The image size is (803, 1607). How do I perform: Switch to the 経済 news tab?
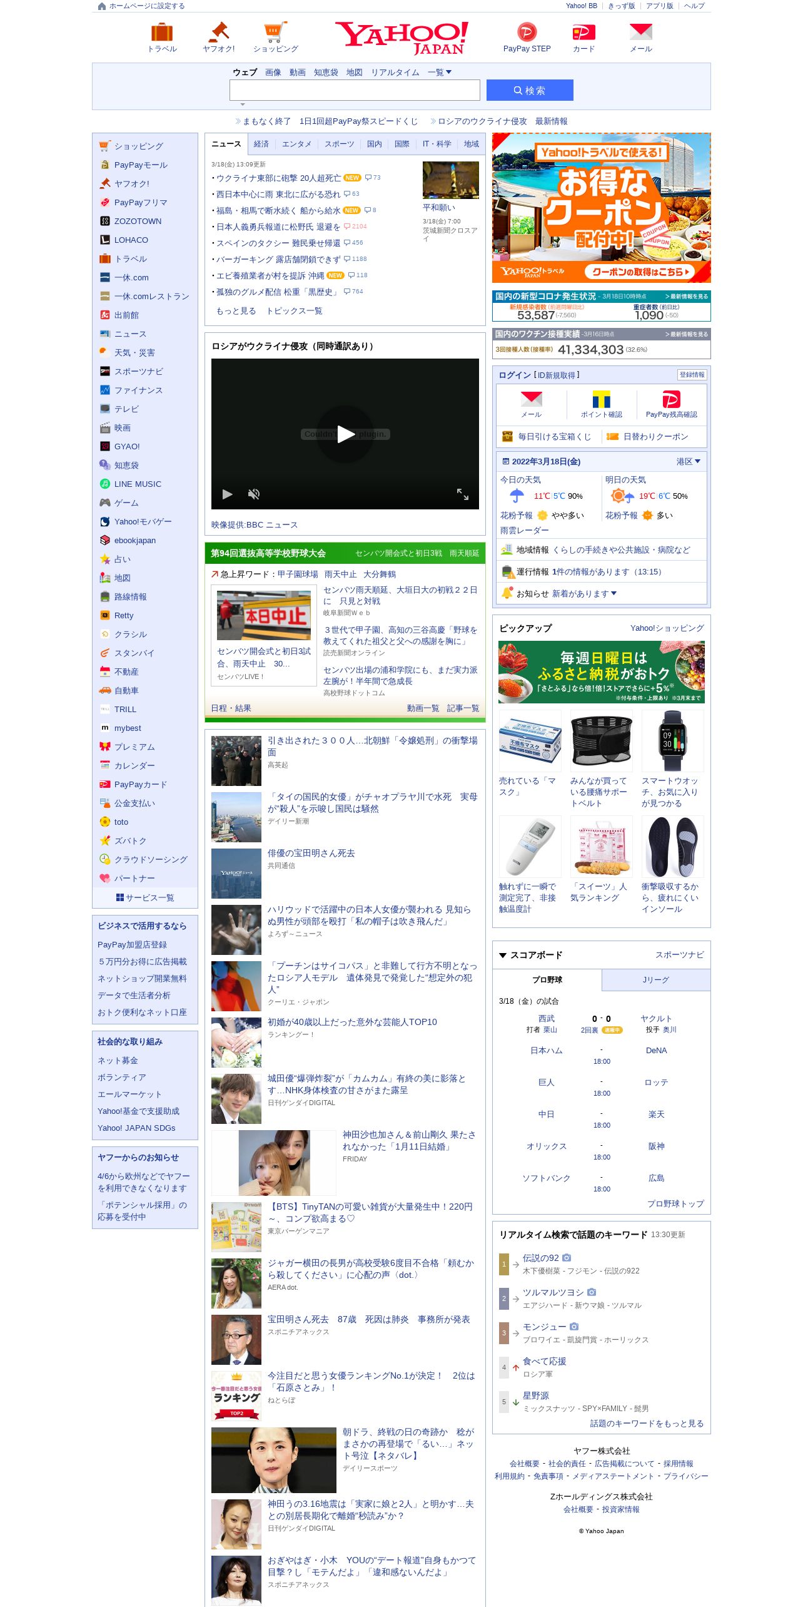[261, 144]
